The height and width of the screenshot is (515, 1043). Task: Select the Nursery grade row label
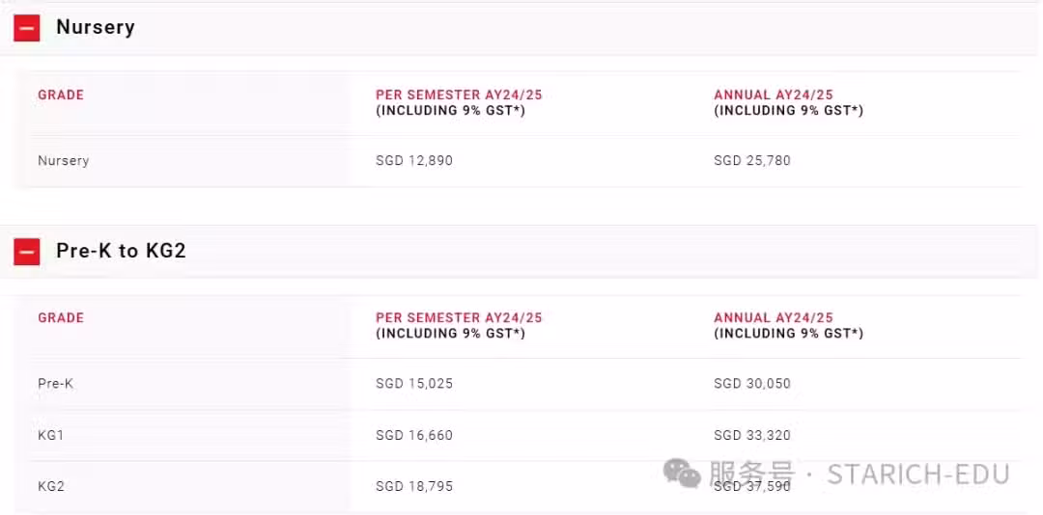tap(63, 161)
